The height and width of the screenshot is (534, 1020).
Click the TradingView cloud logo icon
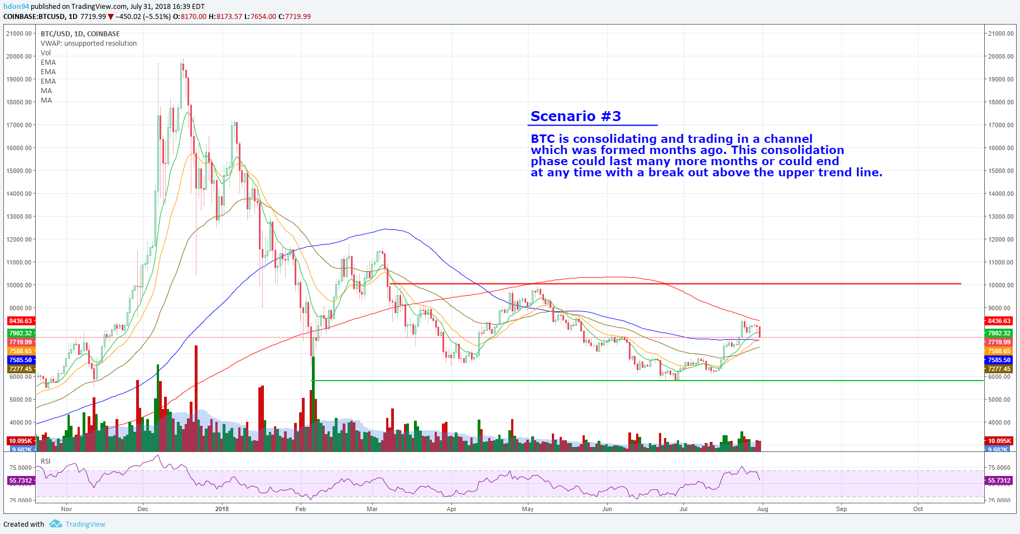(55, 523)
